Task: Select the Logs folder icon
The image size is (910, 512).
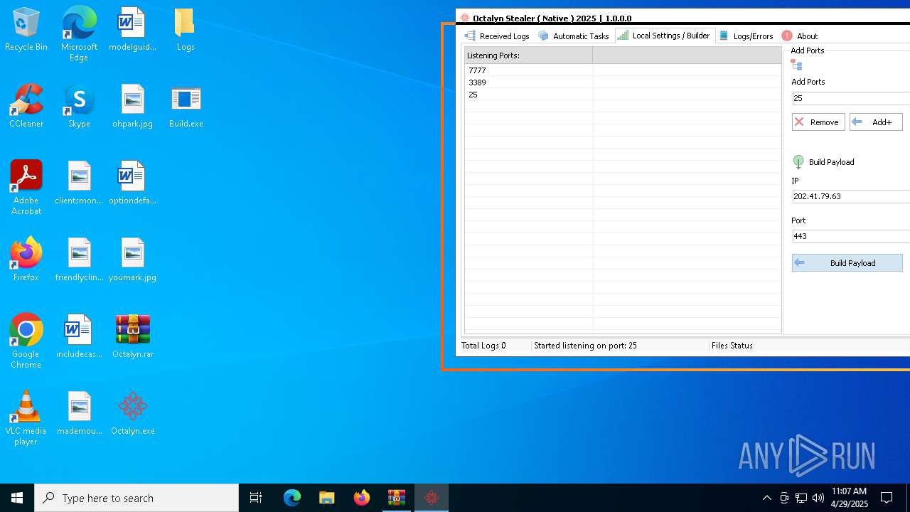Action: [186, 30]
